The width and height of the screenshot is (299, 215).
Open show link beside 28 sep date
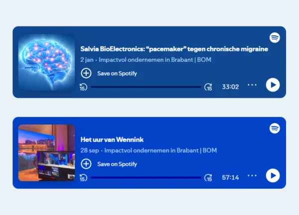160,151
